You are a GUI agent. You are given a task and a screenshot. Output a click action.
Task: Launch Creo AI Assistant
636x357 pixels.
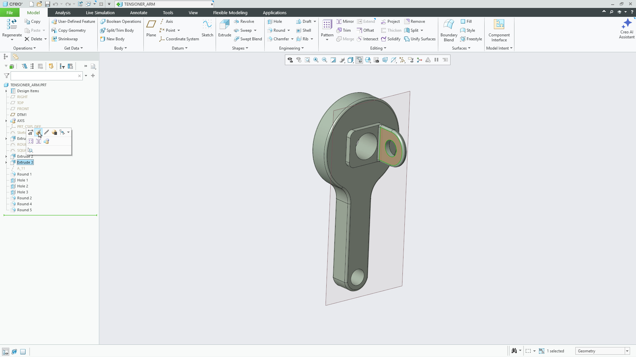(x=627, y=28)
